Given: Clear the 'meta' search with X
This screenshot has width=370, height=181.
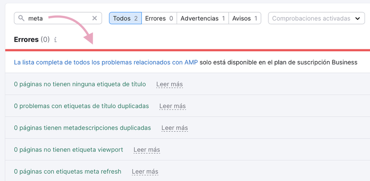Looking at the screenshot, I should pyautogui.click(x=94, y=18).
